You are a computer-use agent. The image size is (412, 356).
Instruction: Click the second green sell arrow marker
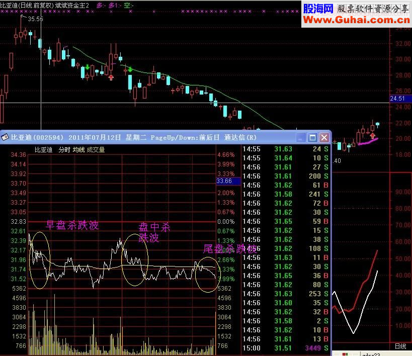point(130,69)
